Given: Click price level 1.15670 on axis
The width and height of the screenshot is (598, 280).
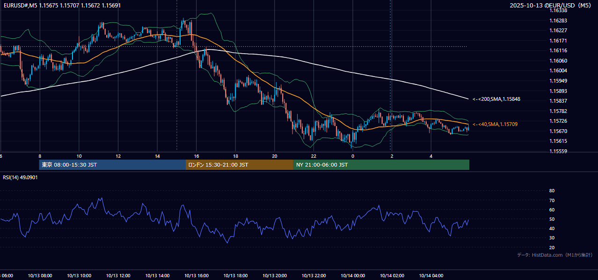Looking at the screenshot, I should (x=558, y=131).
